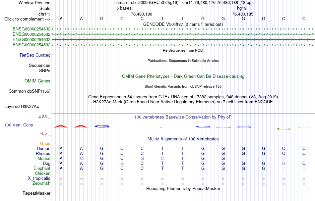Select ruler coordinate '76,480,185'

tap(243, 14)
